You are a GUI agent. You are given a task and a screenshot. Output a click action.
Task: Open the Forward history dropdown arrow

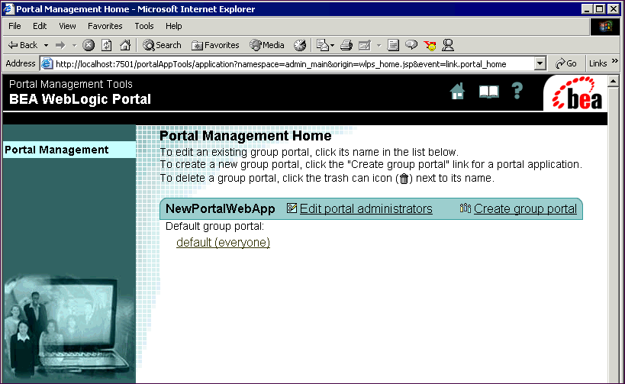click(x=74, y=46)
